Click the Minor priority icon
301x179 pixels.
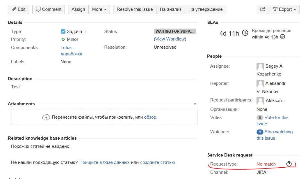63,39
